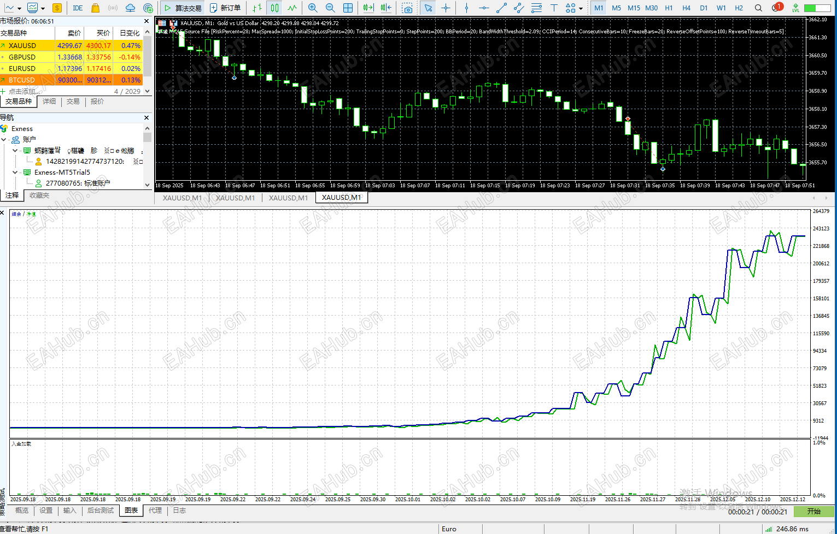Click the zoom out magnifier icon
This screenshot has height=534, width=837.
click(330, 8)
